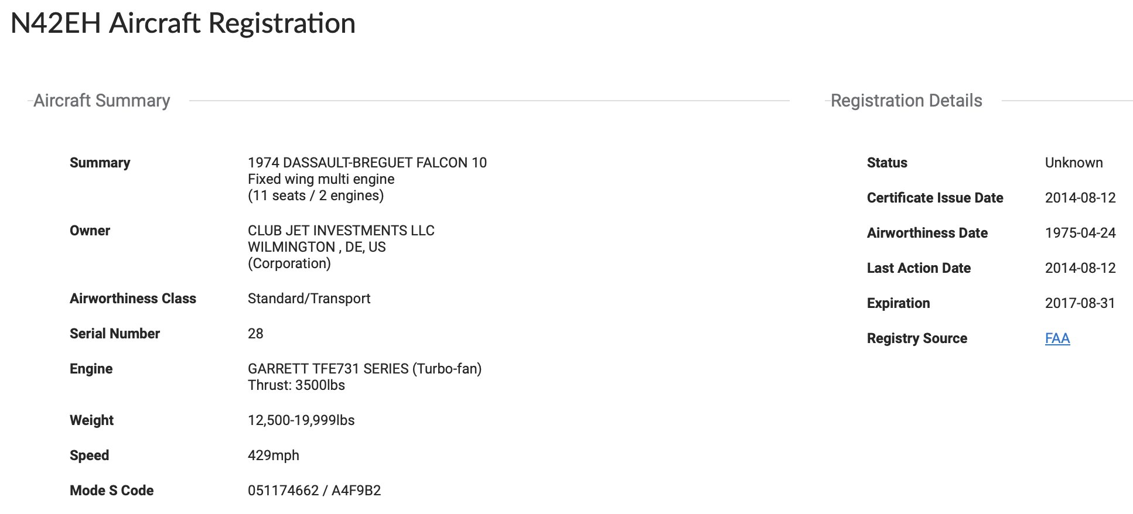
Task: Click the N42EH Aircraft Registration page title
Action: pyautogui.click(x=183, y=23)
